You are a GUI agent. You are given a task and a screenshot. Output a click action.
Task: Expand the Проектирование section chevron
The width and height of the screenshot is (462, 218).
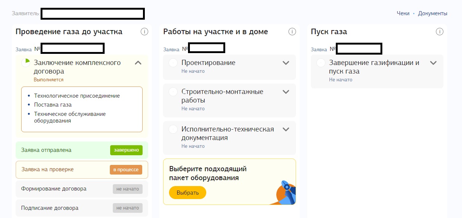click(x=286, y=63)
